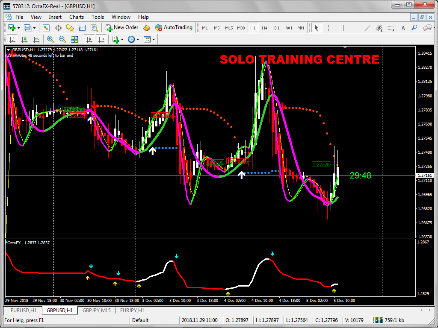This screenshot has height=328, width=438.
Task: Draw a horizontal line tool
Action: (355, 28)
